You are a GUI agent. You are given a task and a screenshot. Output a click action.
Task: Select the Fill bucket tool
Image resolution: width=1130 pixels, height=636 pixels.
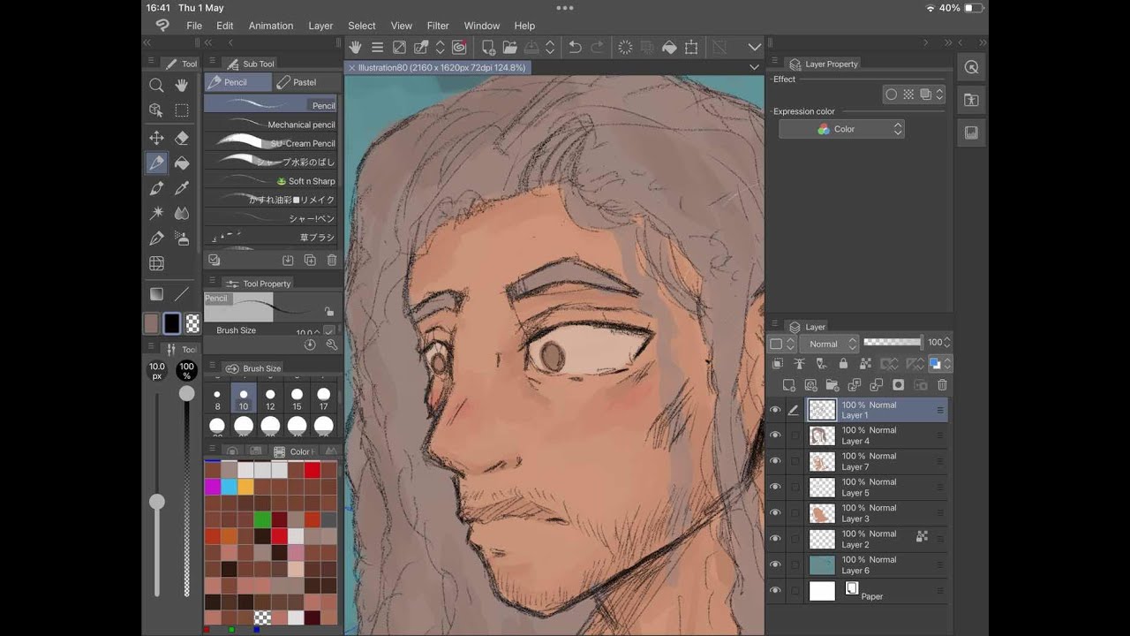tap(182, 163)
